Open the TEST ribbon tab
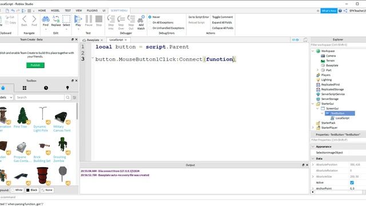366x206 pixels. point(67,10)
